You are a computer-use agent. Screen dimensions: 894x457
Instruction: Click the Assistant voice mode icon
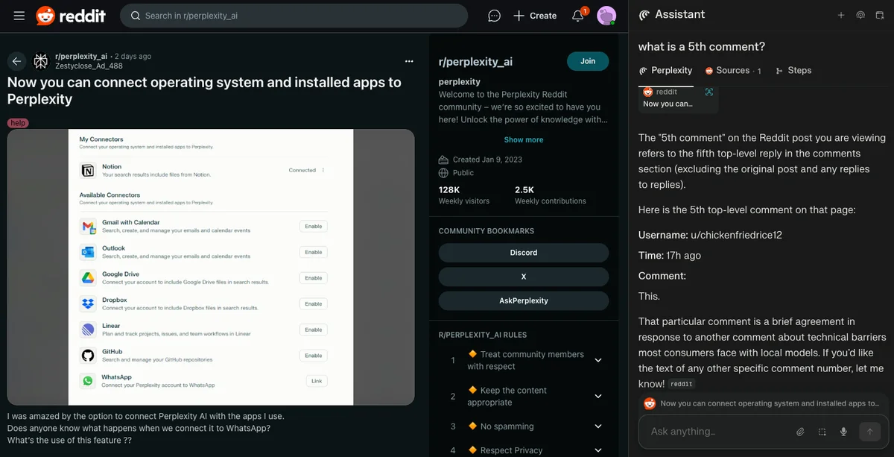click(x=860, y=15)
